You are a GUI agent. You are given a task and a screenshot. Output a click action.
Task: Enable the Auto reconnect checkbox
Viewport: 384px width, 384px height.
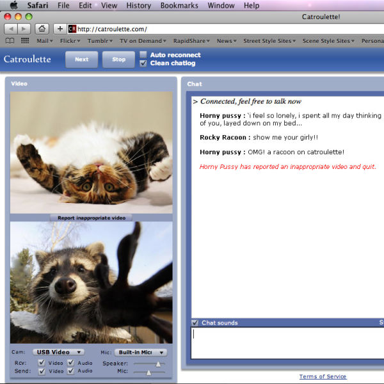point(143,55)
